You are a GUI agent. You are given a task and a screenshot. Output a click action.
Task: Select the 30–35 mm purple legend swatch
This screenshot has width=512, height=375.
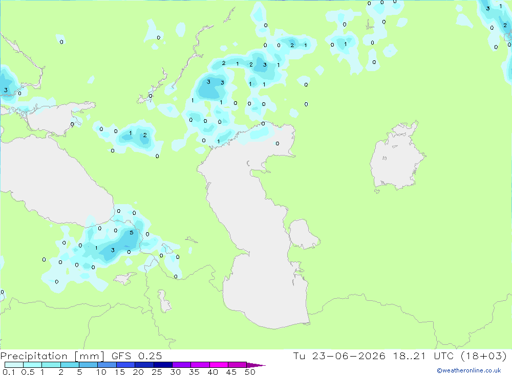[182, 365]
